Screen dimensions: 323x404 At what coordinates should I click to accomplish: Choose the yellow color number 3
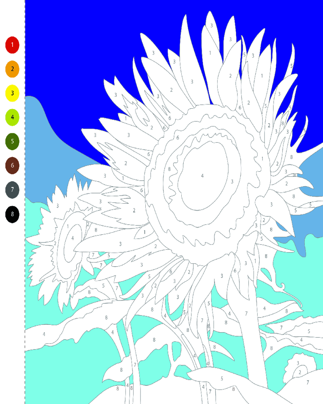(12, 93)
